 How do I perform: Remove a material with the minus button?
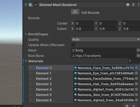[x=134, y=106]
